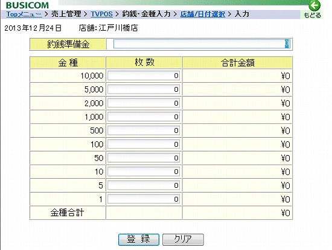Select the 5 yen count field
This screenshot has height=250, width=332.
point(144,185)
